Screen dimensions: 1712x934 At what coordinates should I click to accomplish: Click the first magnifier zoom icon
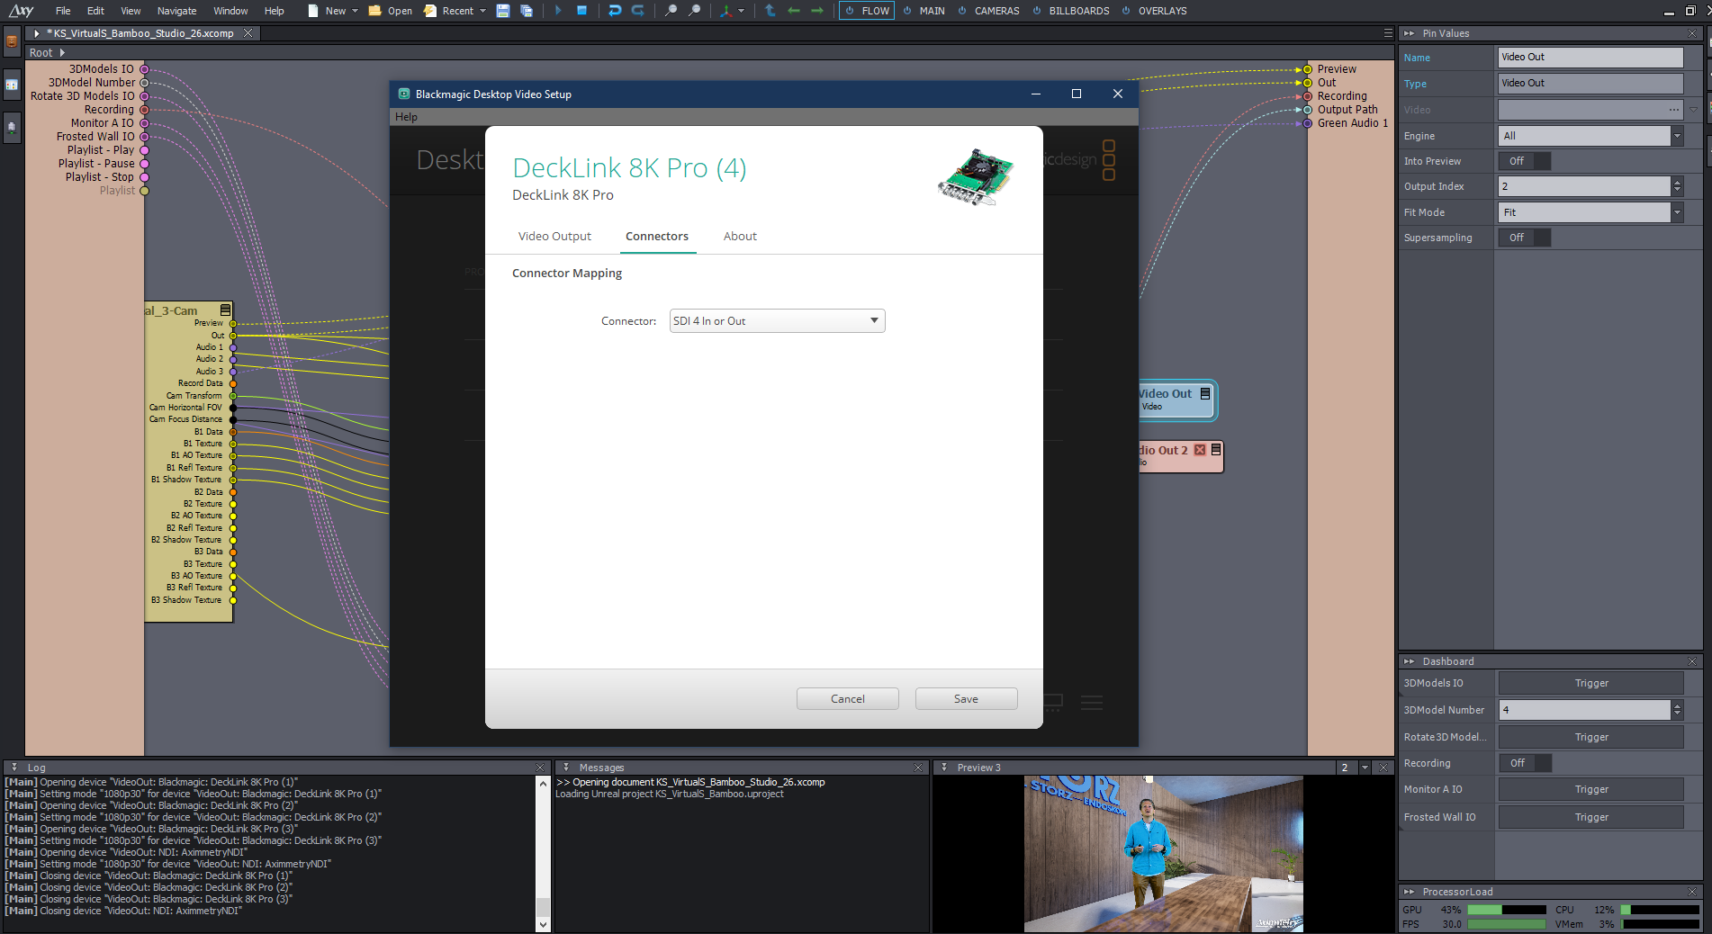coord(671,11)
